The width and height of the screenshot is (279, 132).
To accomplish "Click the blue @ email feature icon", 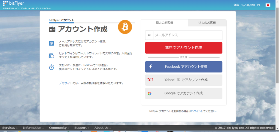I will (51, 43).
